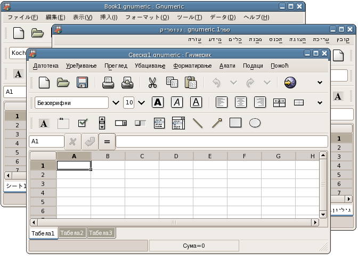Click the horizontal scrollbar thumb in spreadsheet
358x260 pixels.
[x=174, y=222]
